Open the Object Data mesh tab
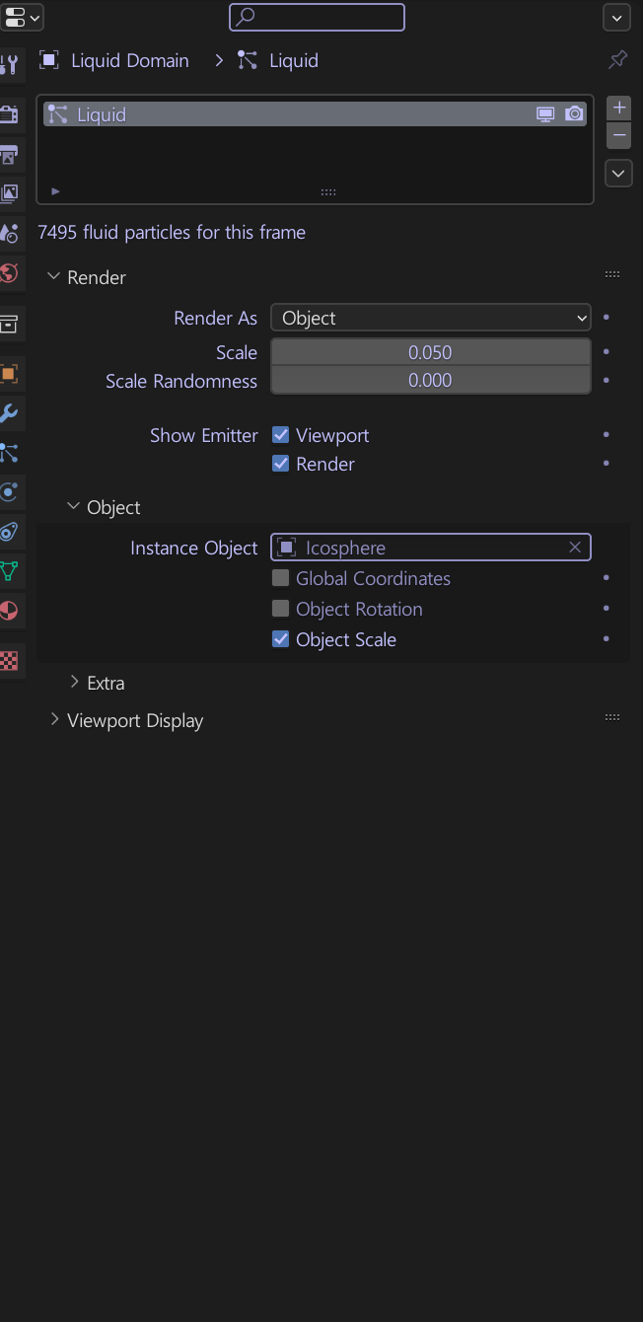 [x=9, y=571]
